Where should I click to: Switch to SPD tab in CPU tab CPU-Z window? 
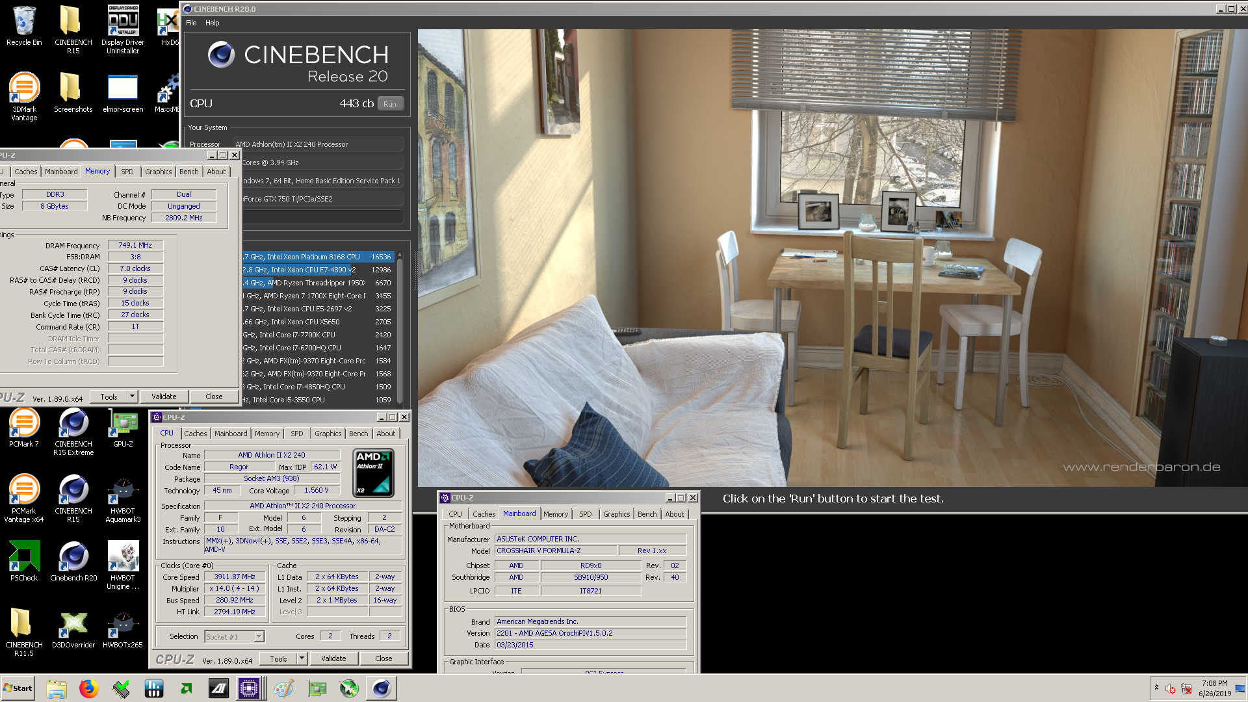click(297, 434)
